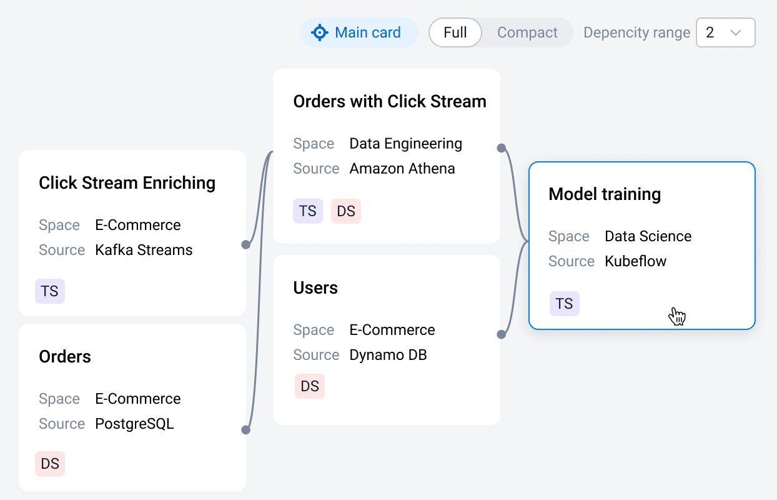Viewport: 777px width, 500px height.
Task: Click the DS tag on Users card
Action: [310, 386]
